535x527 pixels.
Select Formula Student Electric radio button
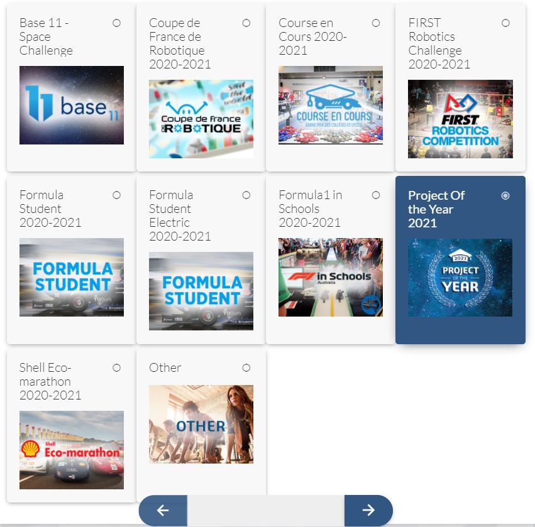pyautogui.click(x=246, y=195)
